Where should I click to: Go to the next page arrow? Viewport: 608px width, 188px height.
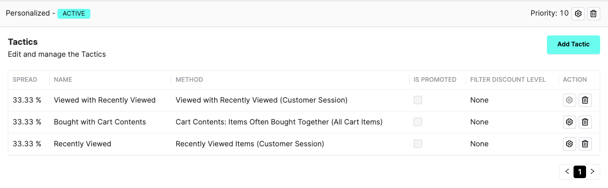point(592,172)
